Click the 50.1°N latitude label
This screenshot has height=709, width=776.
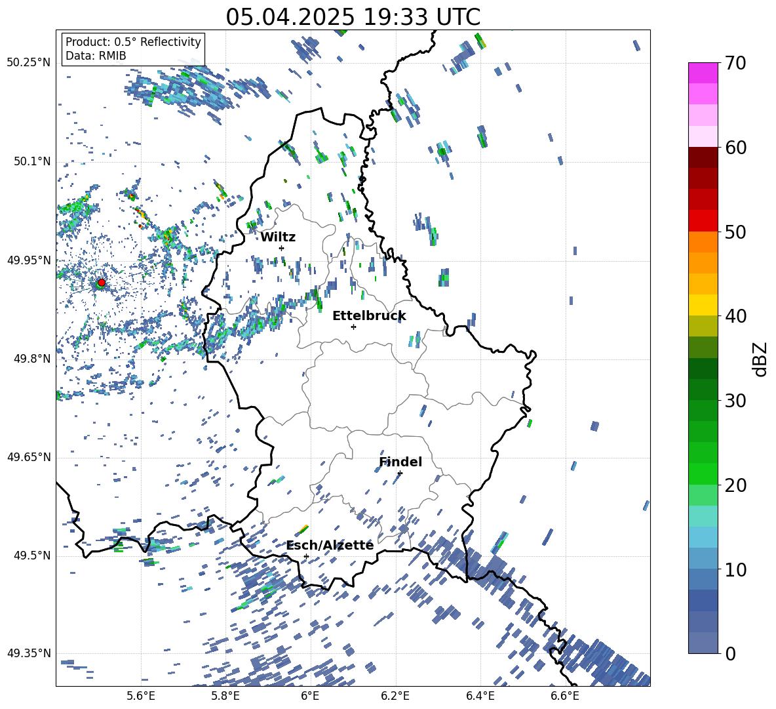[32, 161]
